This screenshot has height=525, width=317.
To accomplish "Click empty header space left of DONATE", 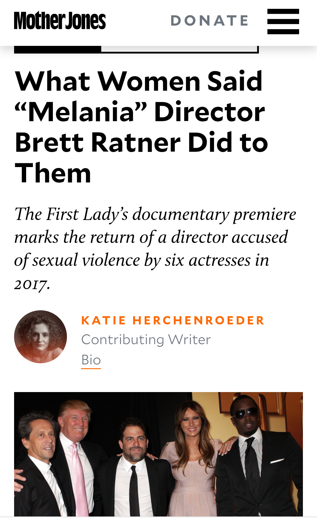I will pyautogui.click(x=138, y=21).
